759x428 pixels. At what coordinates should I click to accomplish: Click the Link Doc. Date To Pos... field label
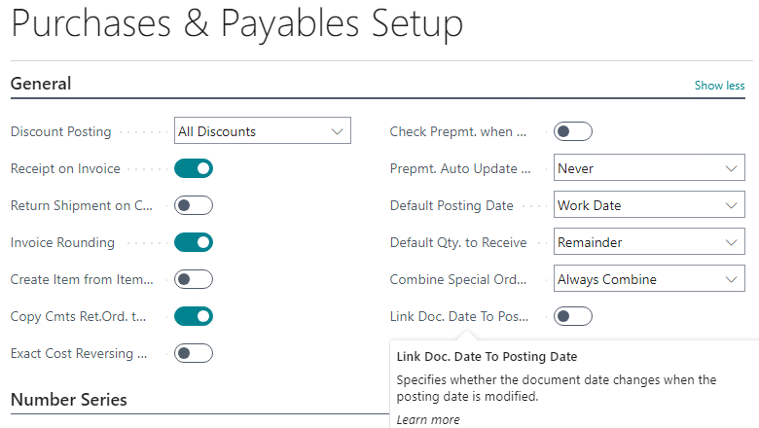point(459,317)
